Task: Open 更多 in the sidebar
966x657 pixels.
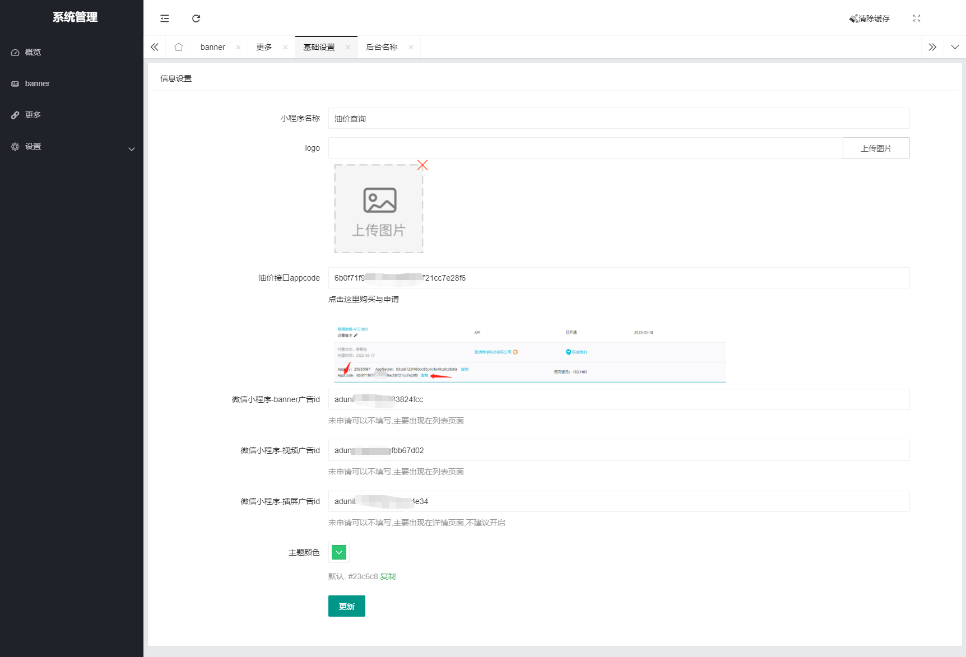Action: (72, 115)
